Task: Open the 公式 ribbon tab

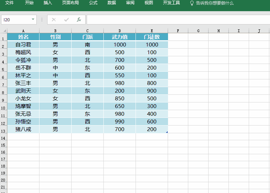Action: pyautogui.click(x=93, y=3)
